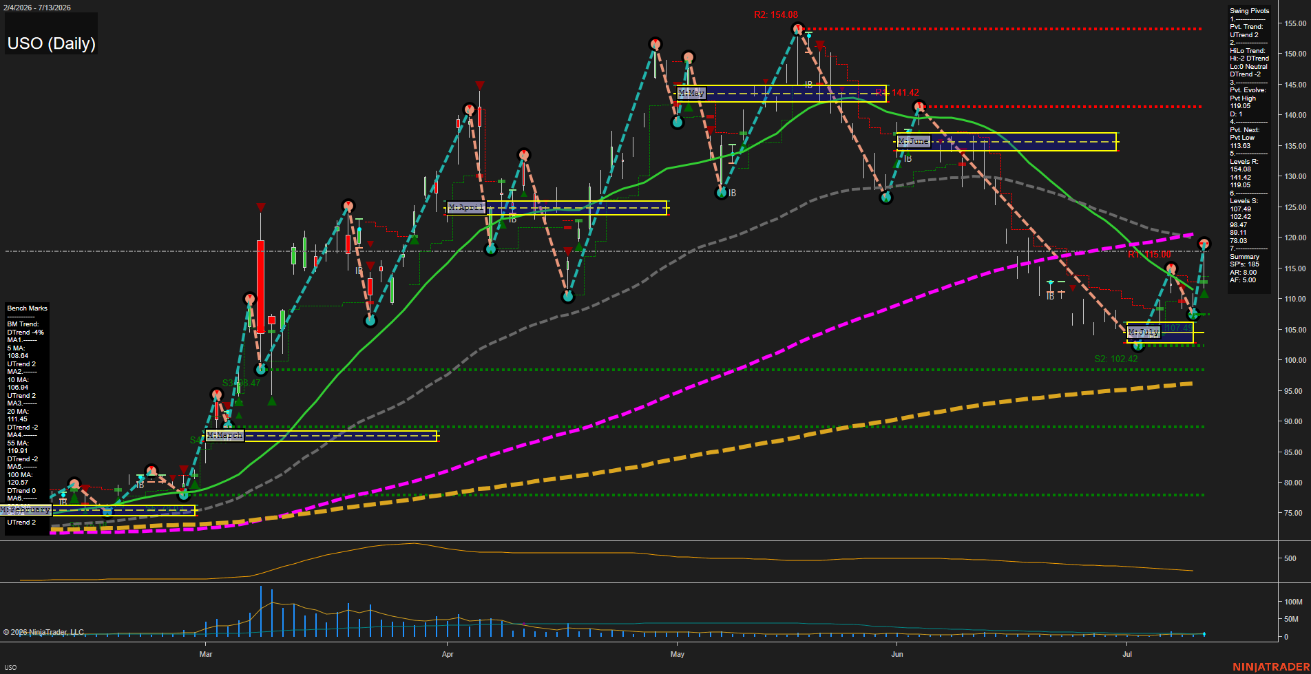This screenshot has height=674, width=1311.
Task: Select the 100.00 price axis label
Action: coord(1294,360)
